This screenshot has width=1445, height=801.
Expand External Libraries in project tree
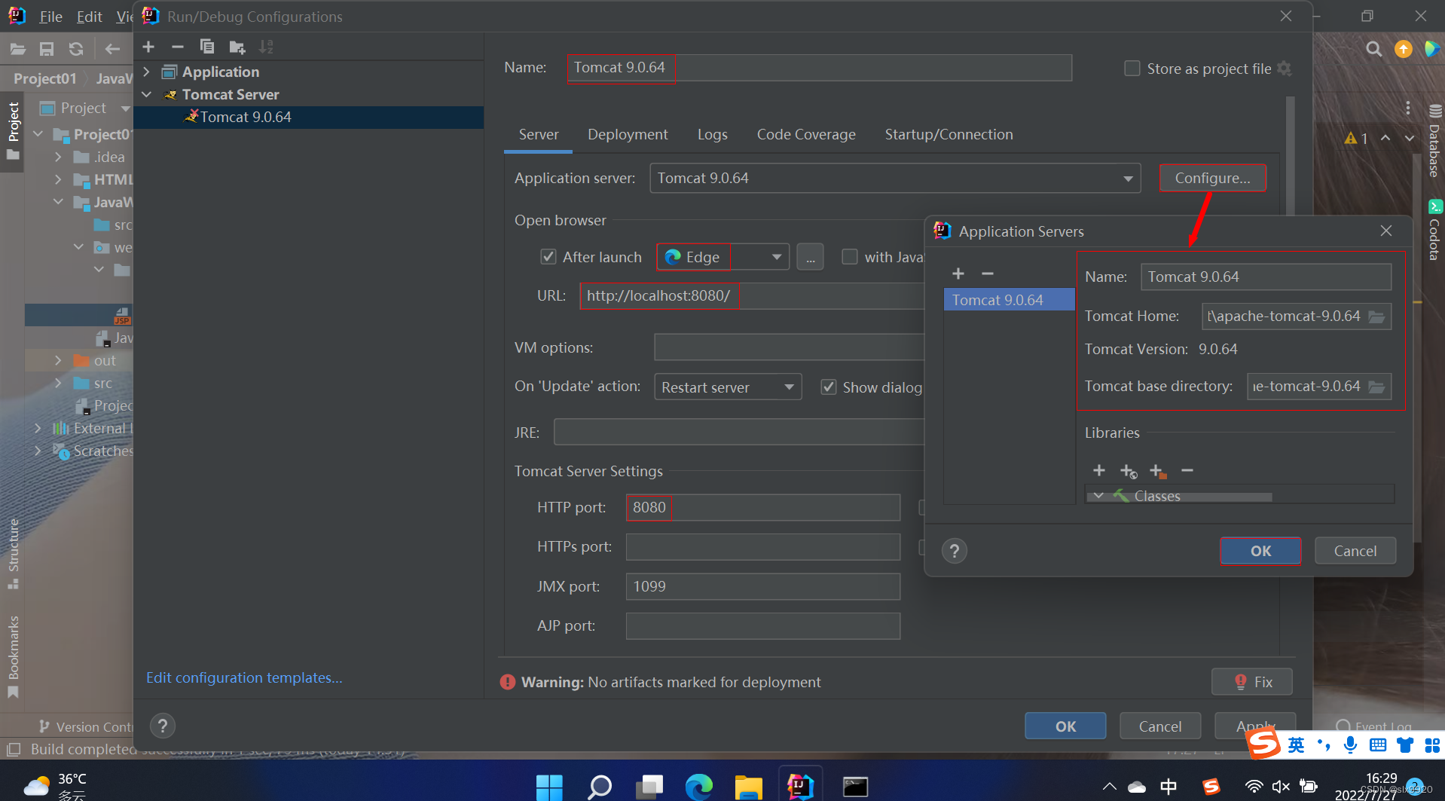coord(38,428)
